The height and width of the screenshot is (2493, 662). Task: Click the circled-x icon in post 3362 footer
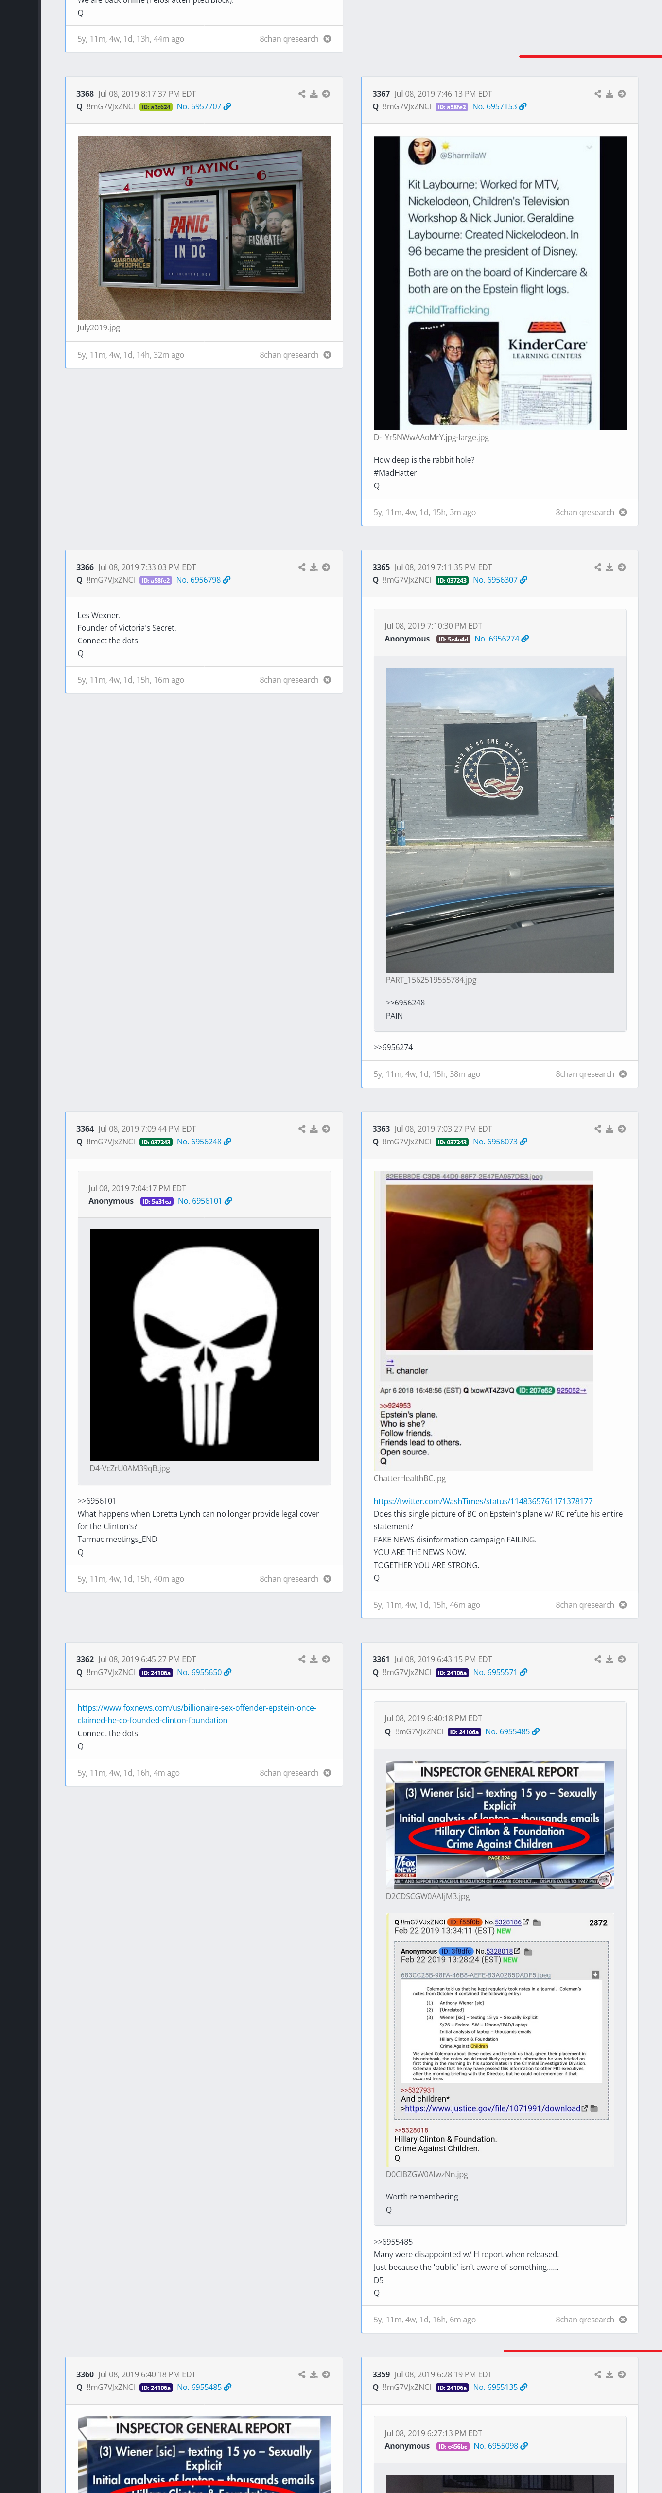click(x=327, y=1773)
